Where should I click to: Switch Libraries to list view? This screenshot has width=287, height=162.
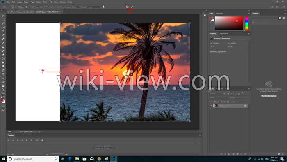(284, 18)
